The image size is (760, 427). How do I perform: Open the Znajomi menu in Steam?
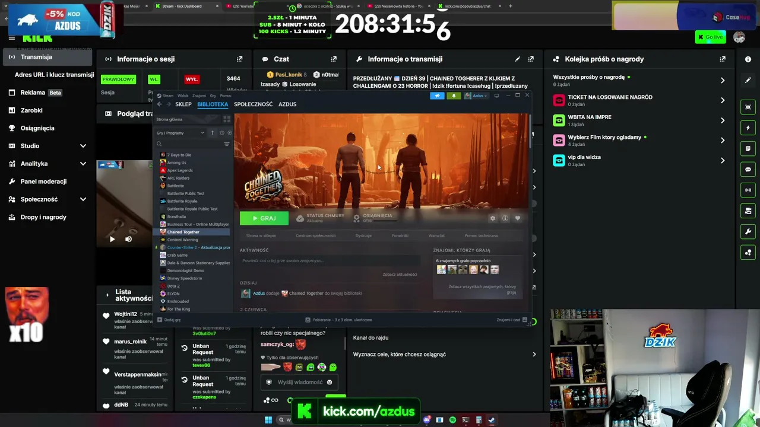point(199,95)
